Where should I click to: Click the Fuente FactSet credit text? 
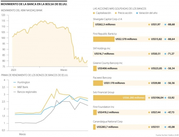click(167, 135)
